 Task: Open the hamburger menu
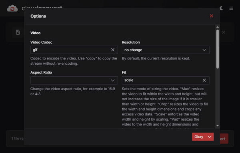231,8
